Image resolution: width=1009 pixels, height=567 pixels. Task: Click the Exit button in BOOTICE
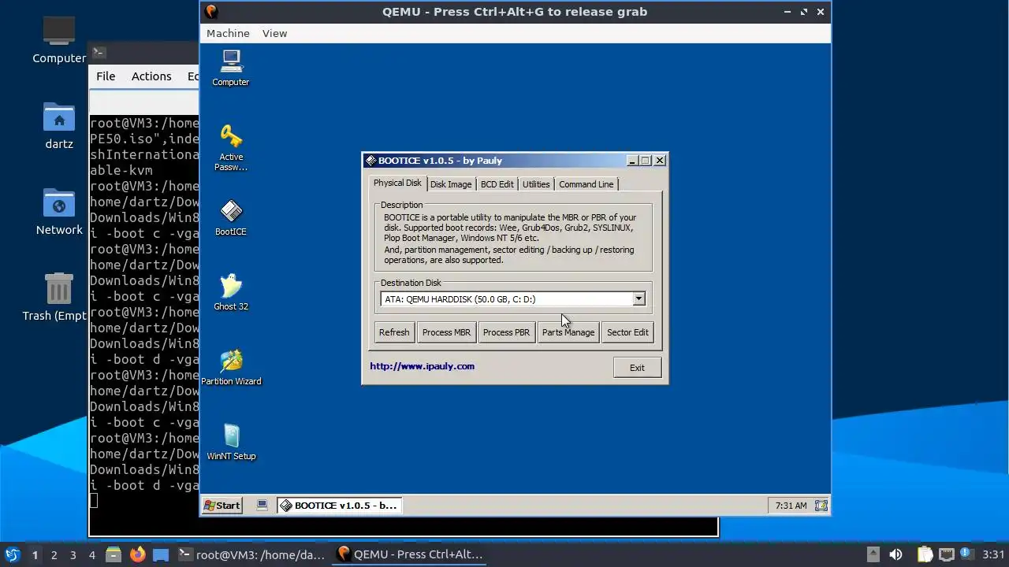pos(637,368)
